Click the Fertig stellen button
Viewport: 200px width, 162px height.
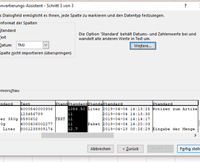pos(189,149)
